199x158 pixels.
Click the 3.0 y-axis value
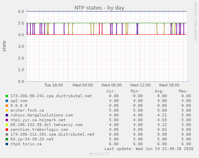[21, 46]
